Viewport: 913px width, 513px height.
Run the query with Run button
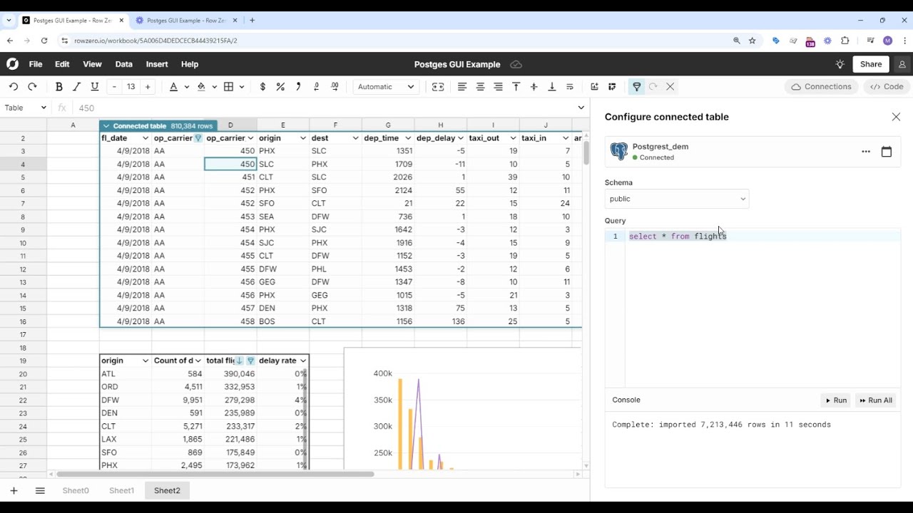point(835,400)
